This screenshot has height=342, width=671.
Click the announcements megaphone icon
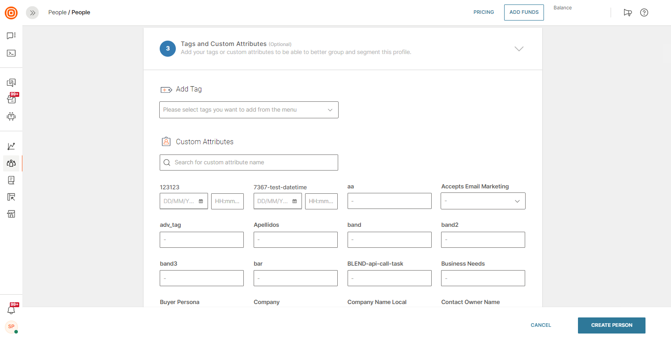point(628,13)
